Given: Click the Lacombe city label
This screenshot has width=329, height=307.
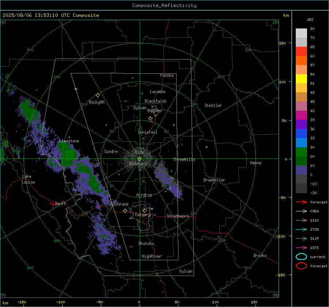Looking at the screenshot, I should pos(158,92).
